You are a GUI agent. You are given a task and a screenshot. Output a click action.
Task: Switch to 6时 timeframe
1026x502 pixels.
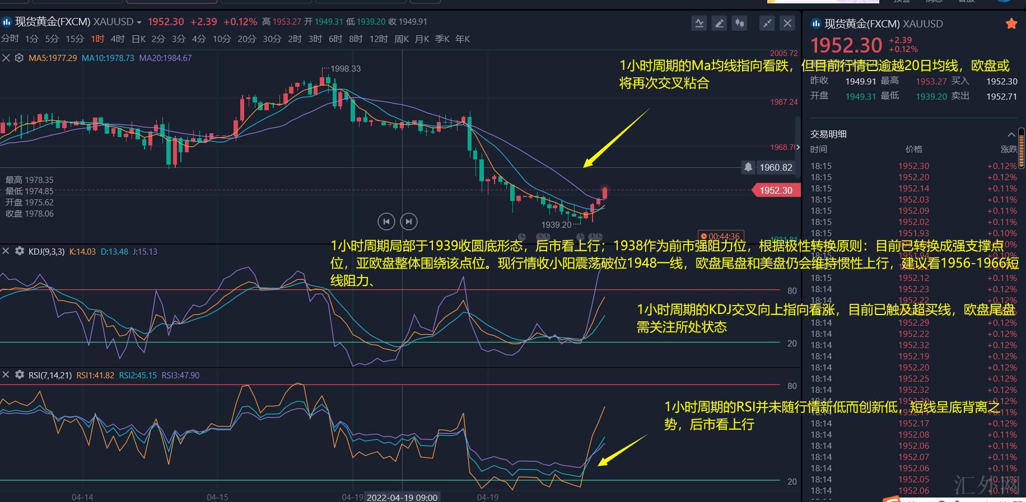[x=335, y=39]
